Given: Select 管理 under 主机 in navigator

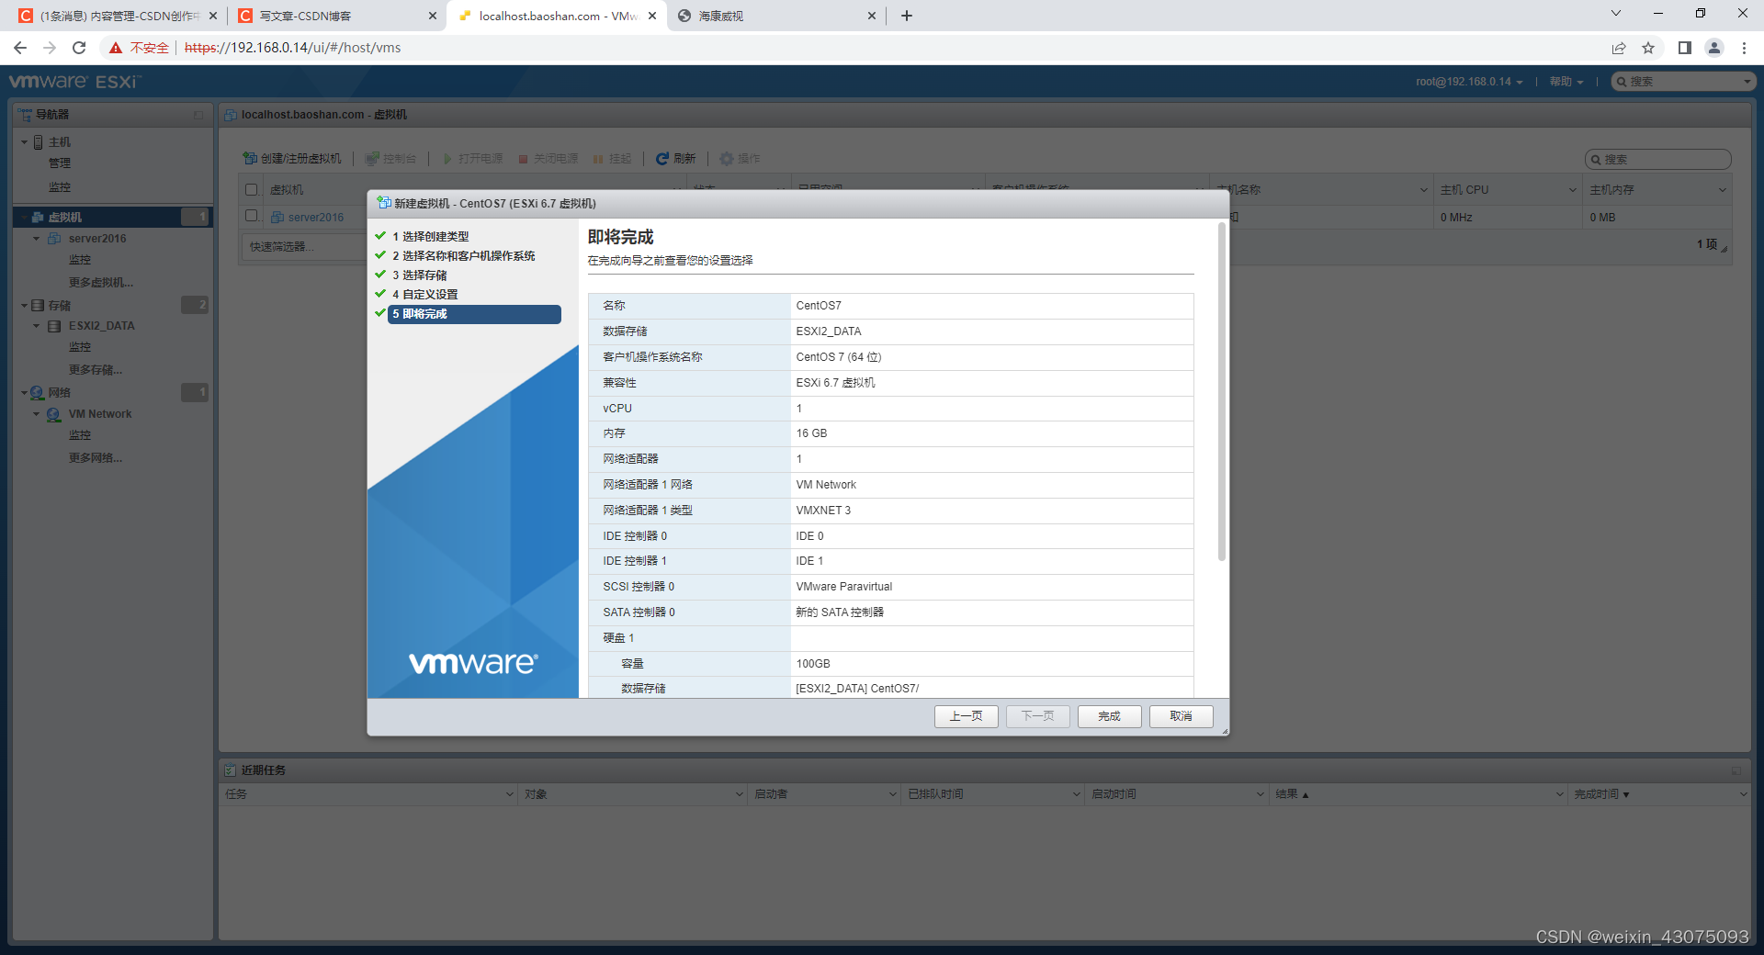Looking at the screenshot, I should tap(60, 163).
